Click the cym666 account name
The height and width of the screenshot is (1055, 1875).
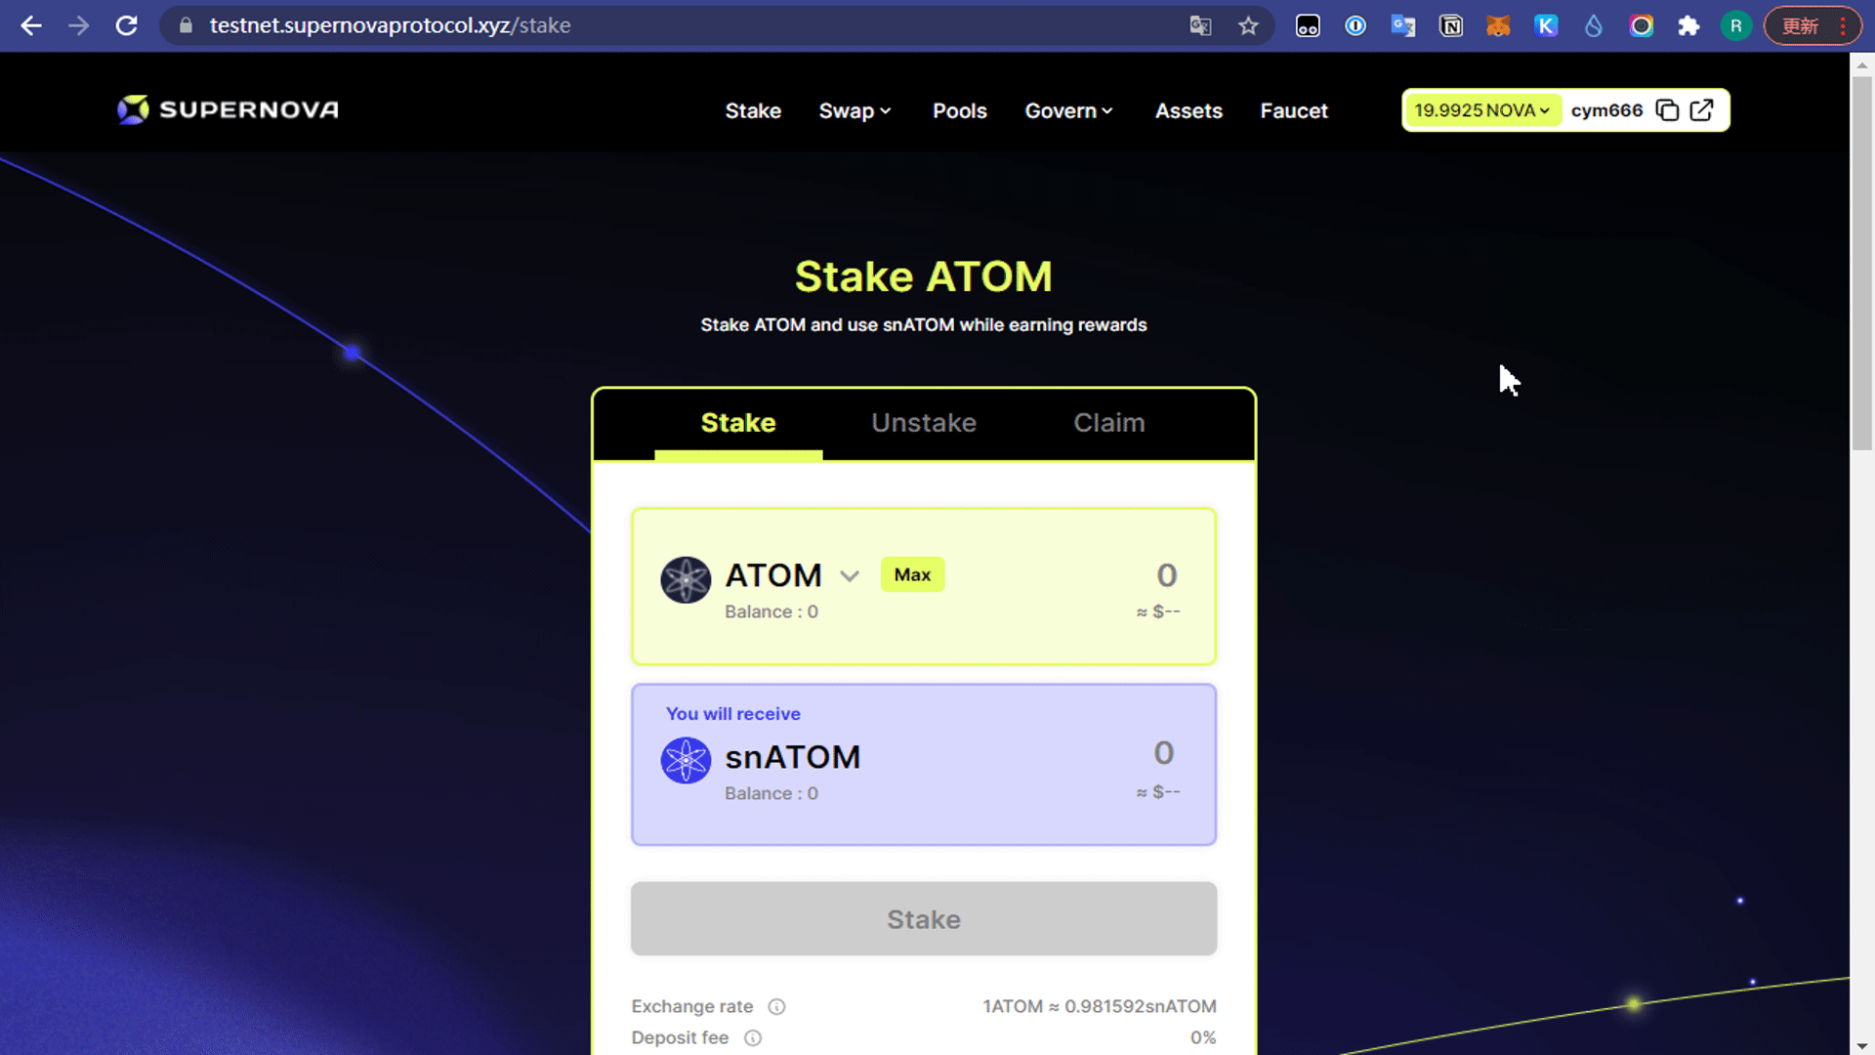pyautogui.click(x=1606, y=110)
